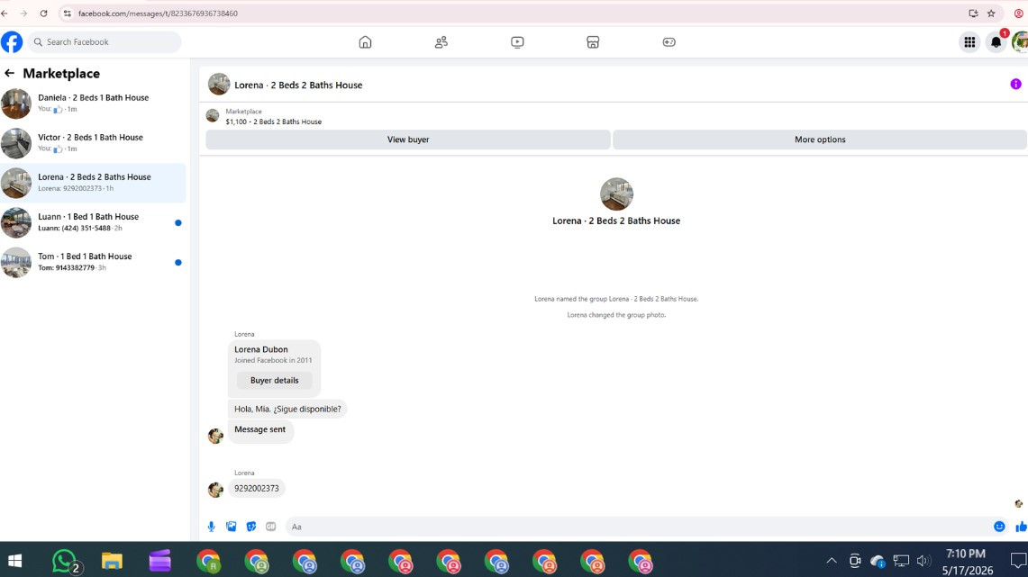The image size is (1028, 577).
Task: Open the notifications bell
Action: point(996,42)
